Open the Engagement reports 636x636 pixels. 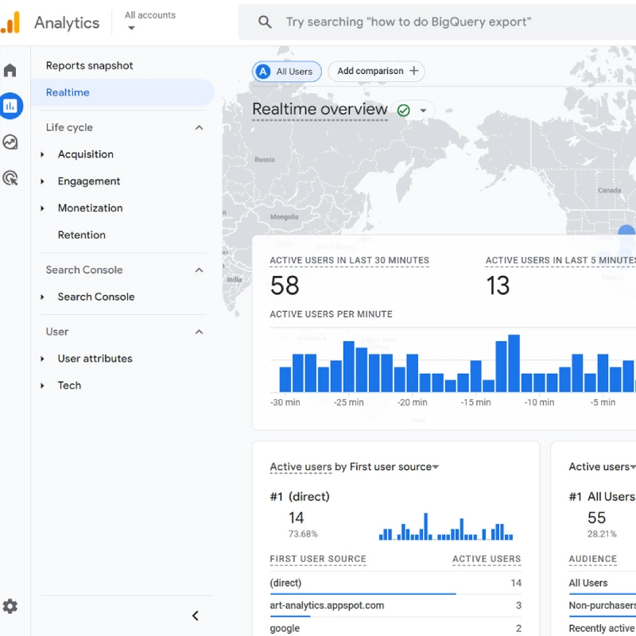[89, 181]
